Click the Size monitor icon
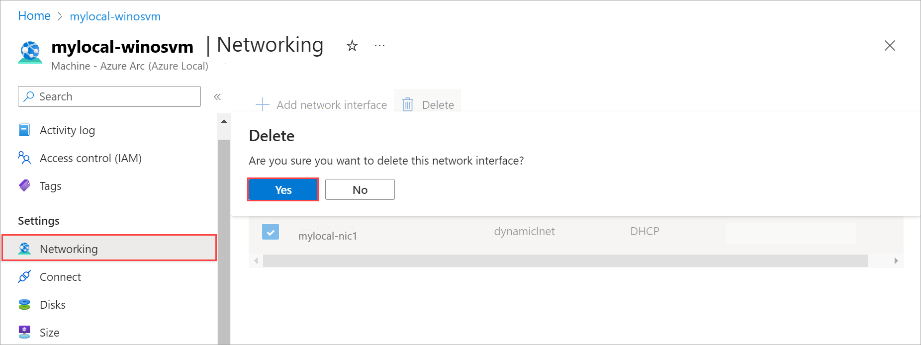The image size is (921, 345). [24, 332]
